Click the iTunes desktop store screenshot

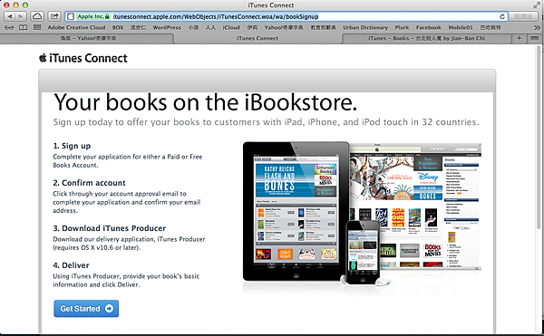(415, 206)
